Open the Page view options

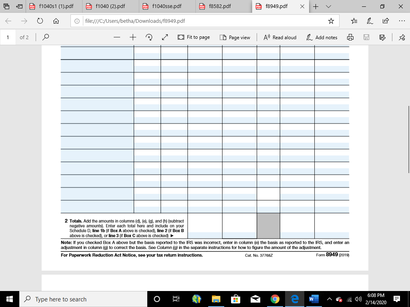tap(235, 37)
